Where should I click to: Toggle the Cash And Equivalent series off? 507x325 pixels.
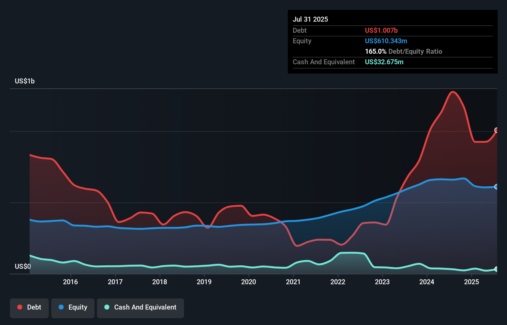pyautogui.click(x=140, y=307)
